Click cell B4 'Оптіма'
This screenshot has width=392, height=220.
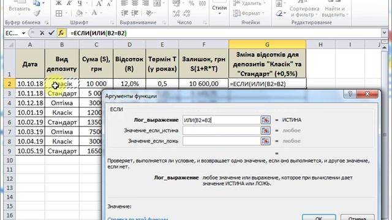tap(62, 103)
